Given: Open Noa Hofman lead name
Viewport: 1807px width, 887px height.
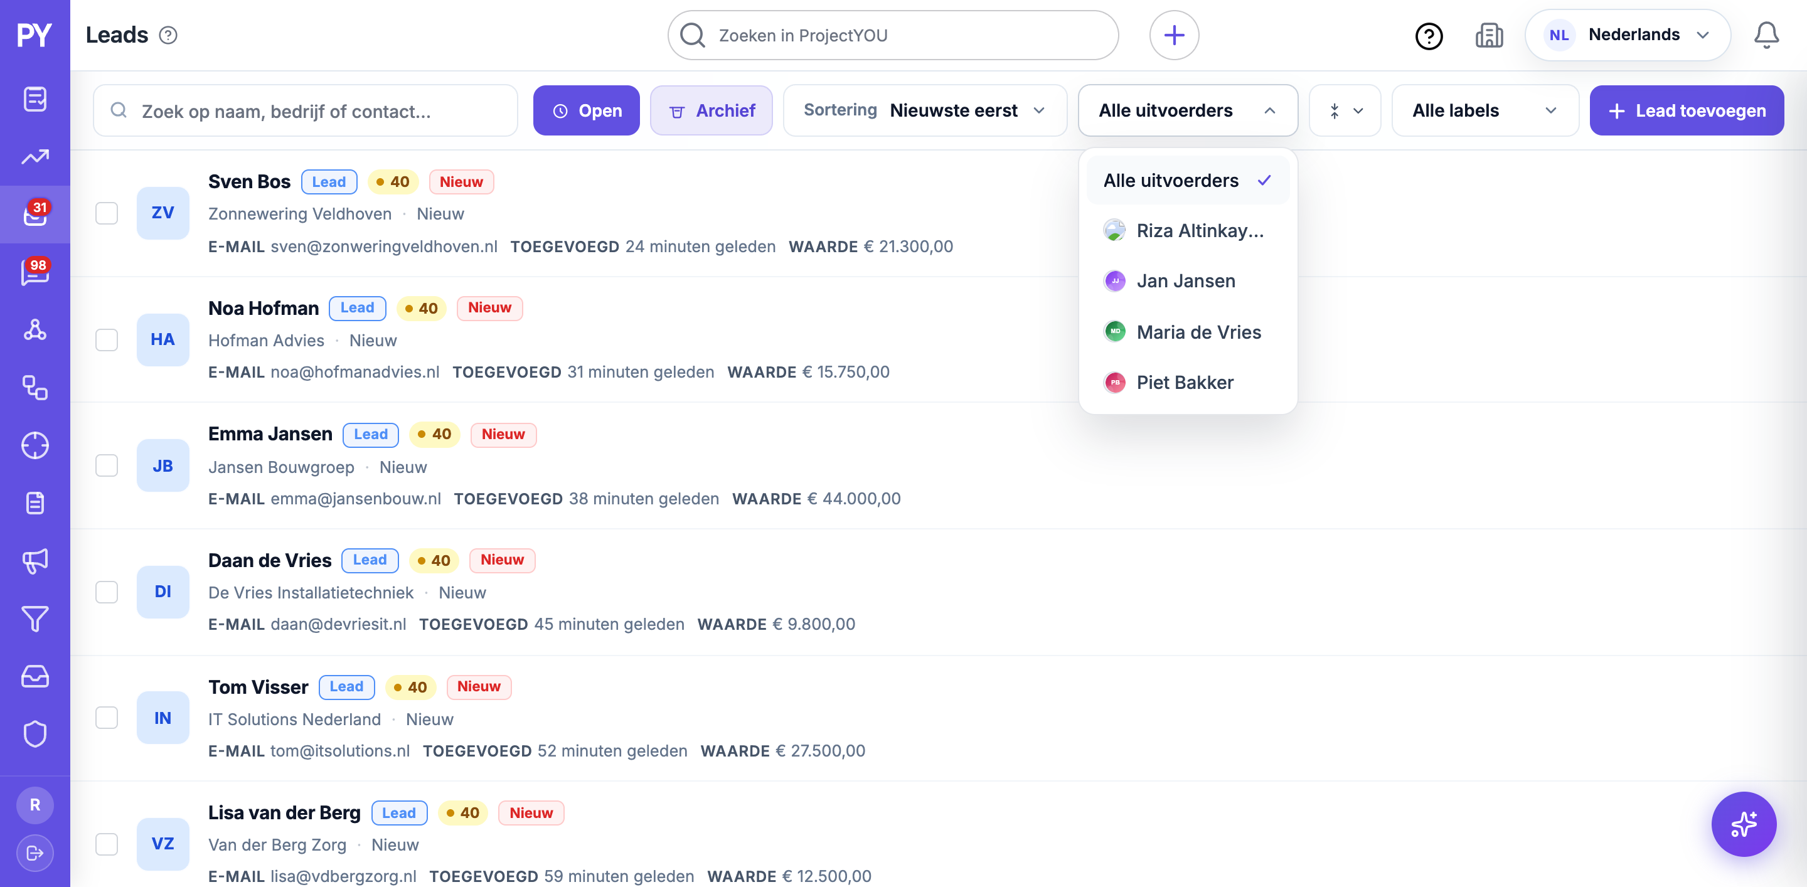Looking at the screenshot, I should click(263, 308).
